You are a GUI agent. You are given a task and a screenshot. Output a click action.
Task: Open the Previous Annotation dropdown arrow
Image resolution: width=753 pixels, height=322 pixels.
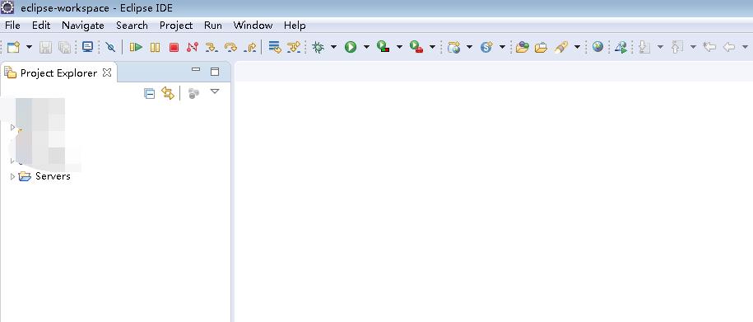pos(693,47)
